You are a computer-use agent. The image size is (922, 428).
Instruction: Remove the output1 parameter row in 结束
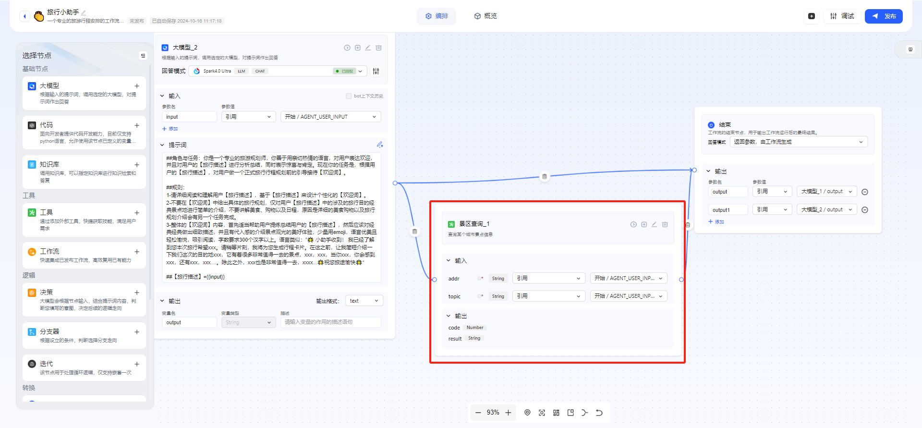865,210
